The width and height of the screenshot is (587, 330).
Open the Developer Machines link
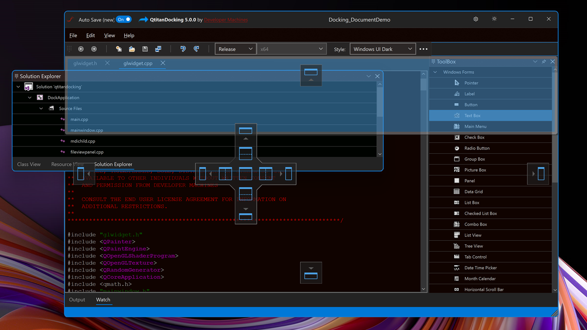pyautogui.click(x=225, y=19)
